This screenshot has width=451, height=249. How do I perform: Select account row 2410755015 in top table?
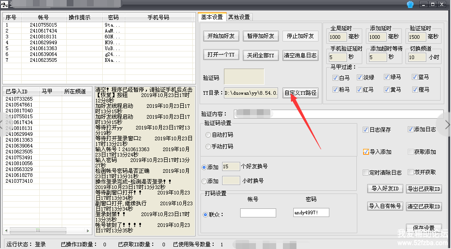coord(99,25)
